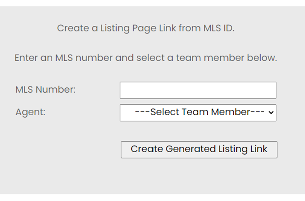Click the "Agent:" label
This screenshot has height=201, width=305.
(30, 112)
